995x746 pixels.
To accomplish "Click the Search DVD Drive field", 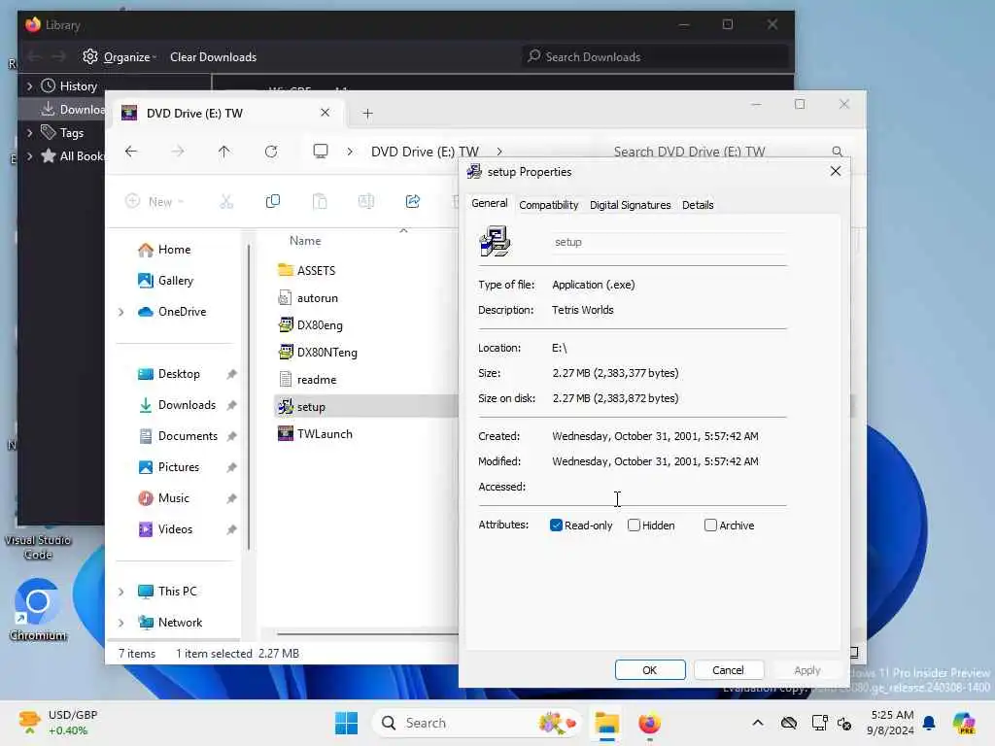I will (x=729, y=152).
